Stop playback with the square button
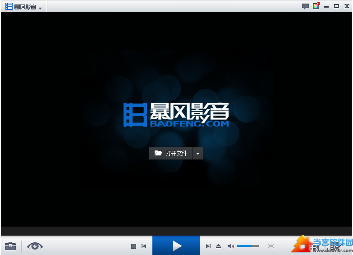Viewport: 353px width, 255px height. pos(133,246)
